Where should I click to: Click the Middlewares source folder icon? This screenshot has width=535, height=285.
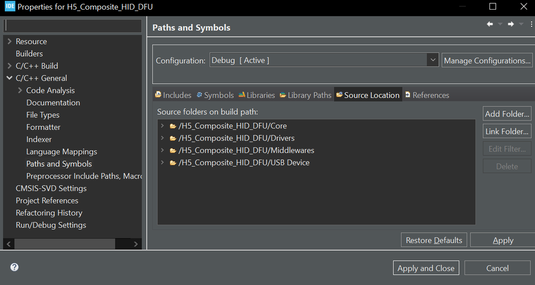tap(173, 150)
